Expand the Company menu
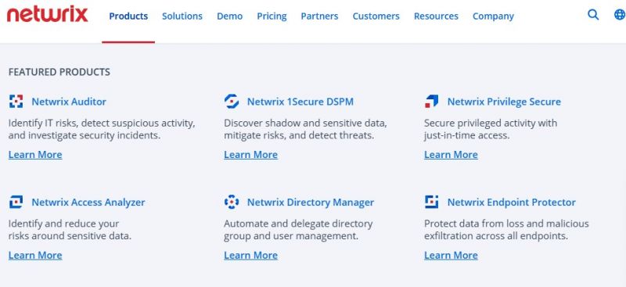 (493, 16)
